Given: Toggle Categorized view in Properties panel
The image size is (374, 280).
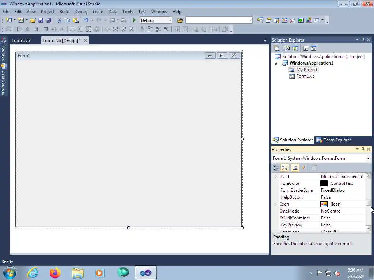Looking at the screenshot, I should (x=276, y=168).
